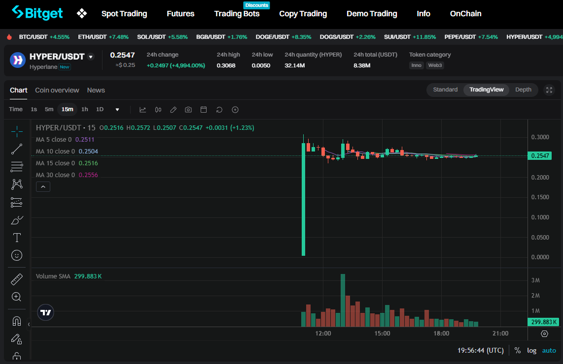Open the brush drawing tool
Image resolution: width=563 pixels, height=364 pixels.
[x=17, y=220]
